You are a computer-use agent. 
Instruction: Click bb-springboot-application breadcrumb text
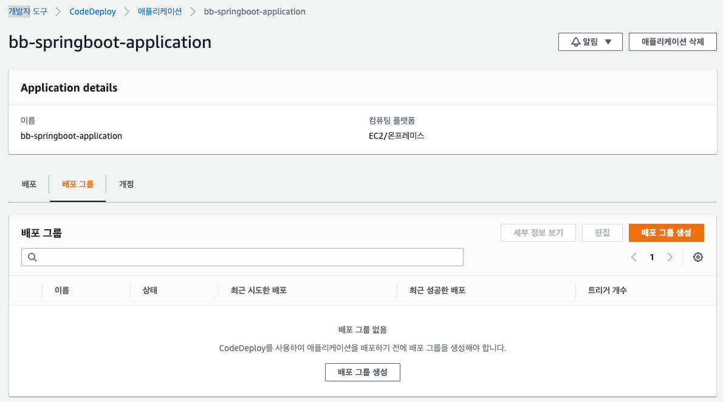(255, 12)
